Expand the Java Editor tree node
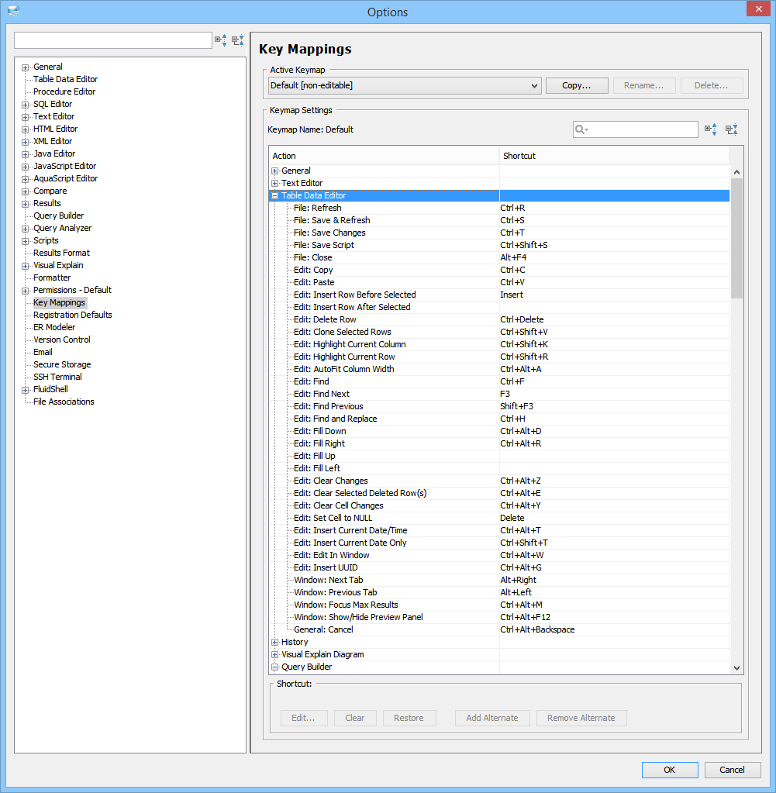 (x=25, y=154)
